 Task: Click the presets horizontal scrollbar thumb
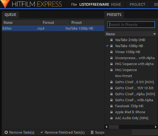(114, 127)
